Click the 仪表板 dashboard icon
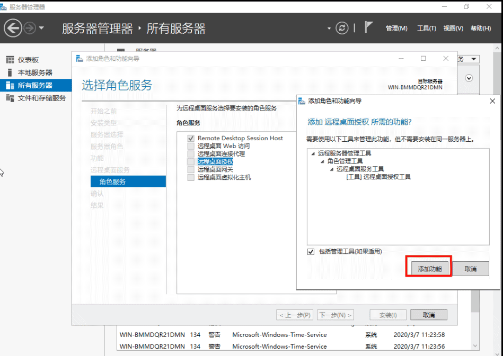Viewport: 503px width, 356px height. [10, 60]
